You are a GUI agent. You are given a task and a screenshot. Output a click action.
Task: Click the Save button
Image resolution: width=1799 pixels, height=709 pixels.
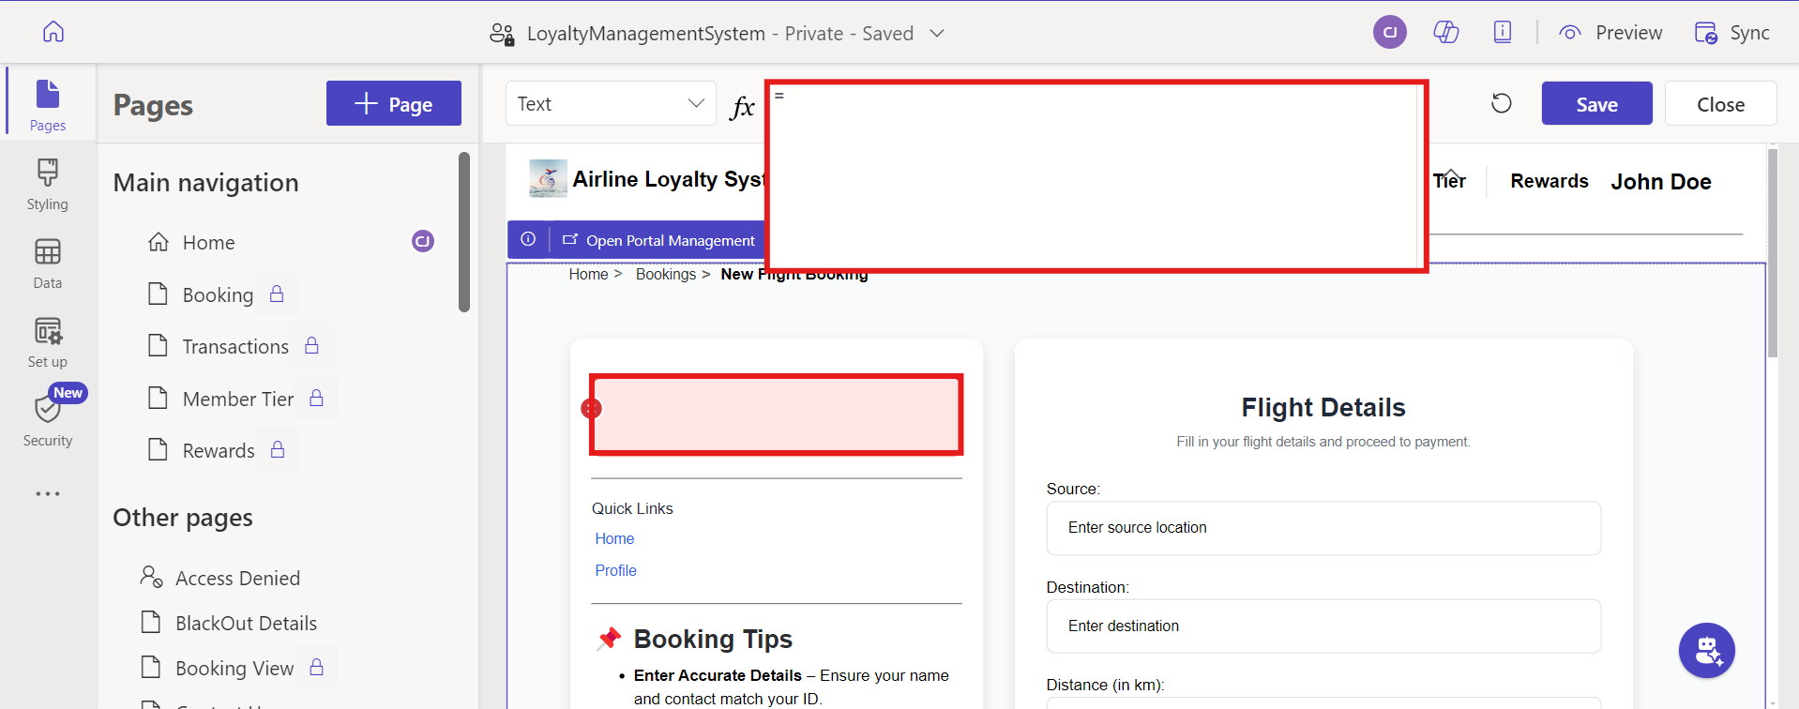tap(1596, 104)
